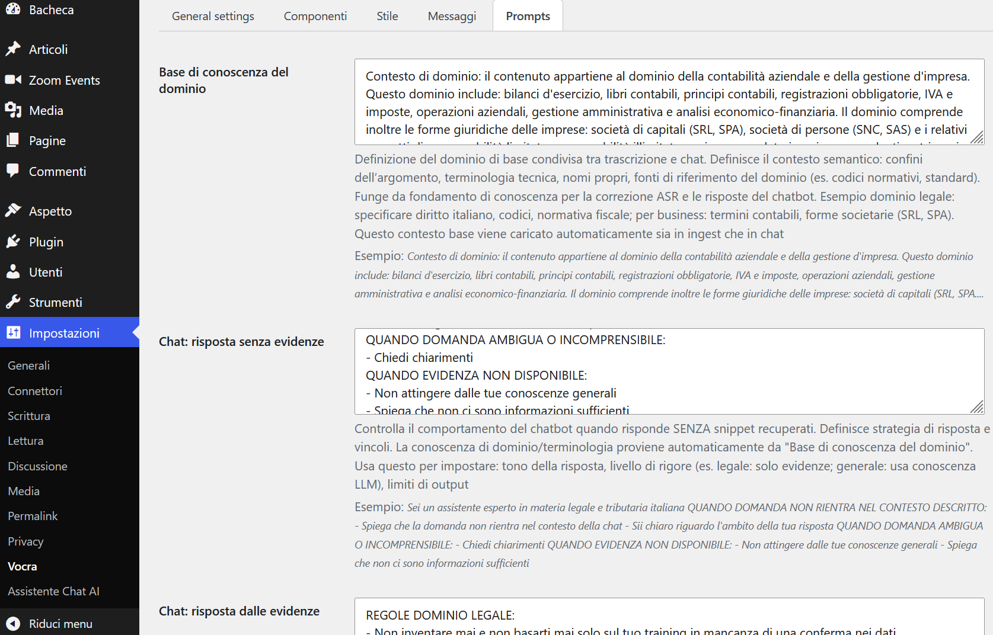Click the Aspetto paintbrush icon
993x635 pixels.
(13, 211)
